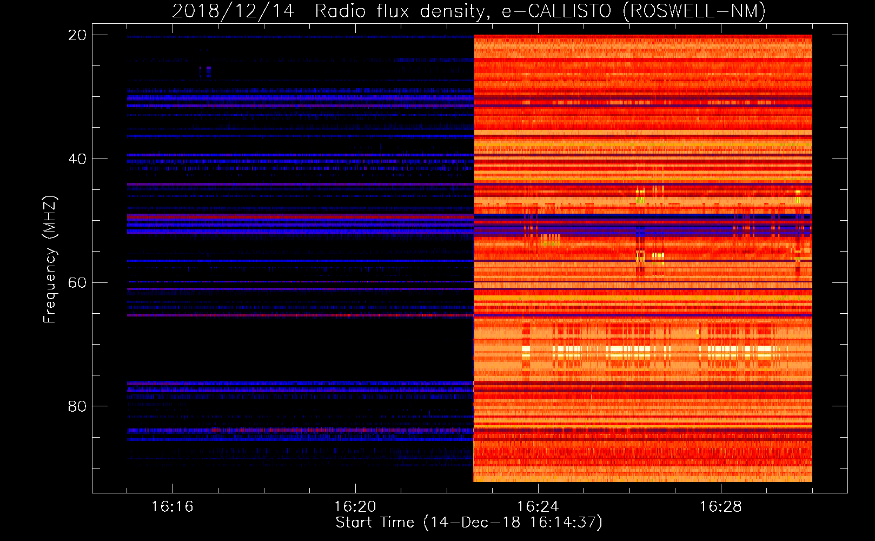Click the plot title 'Radio flux density, e-CALLISTO (ROSWELL-NM)'
Viewport: 875px width, 541px height.
pos(540,11)
